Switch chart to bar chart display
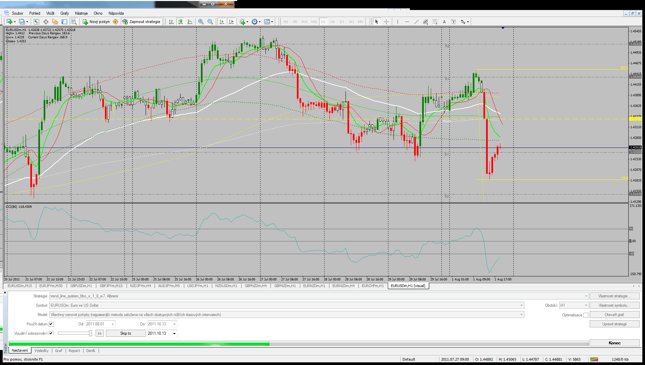 pyautogui.click(x=171, y=22)
